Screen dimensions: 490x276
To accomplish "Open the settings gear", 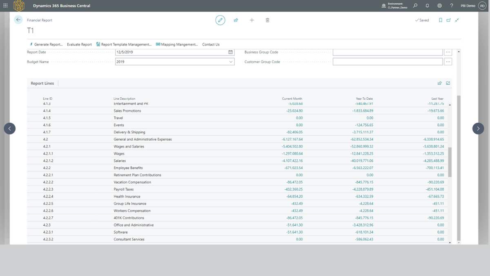I will pos(439,6).
